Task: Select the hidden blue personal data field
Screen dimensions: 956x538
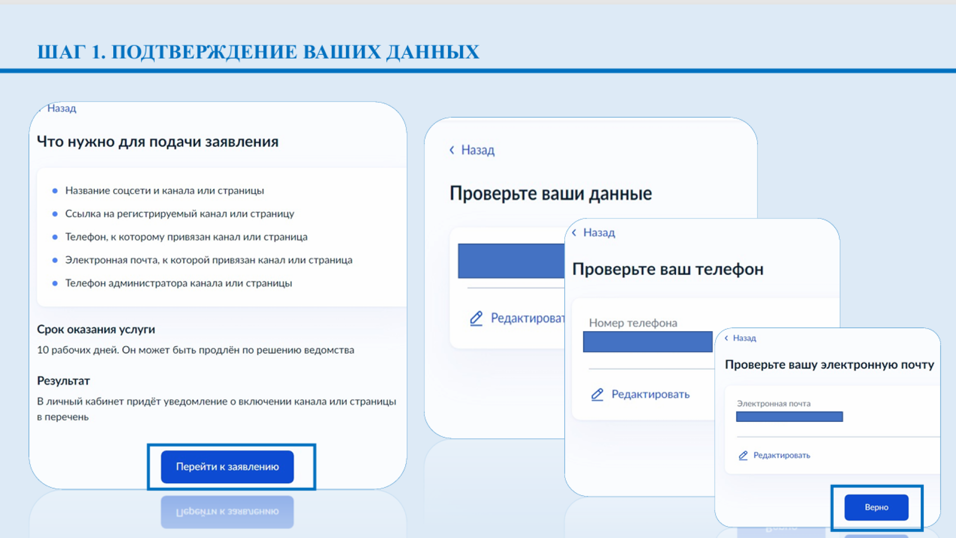Action: click(511, 261)
